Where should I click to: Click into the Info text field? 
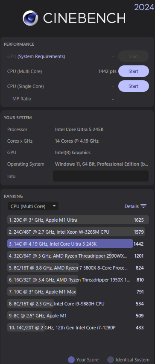(x=101, y=176)
